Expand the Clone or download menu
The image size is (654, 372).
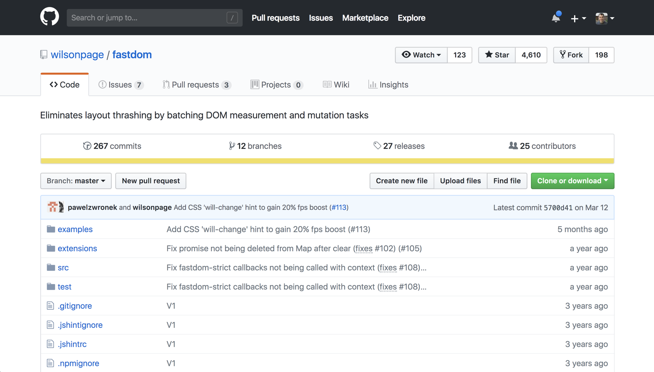click(572, 181)
